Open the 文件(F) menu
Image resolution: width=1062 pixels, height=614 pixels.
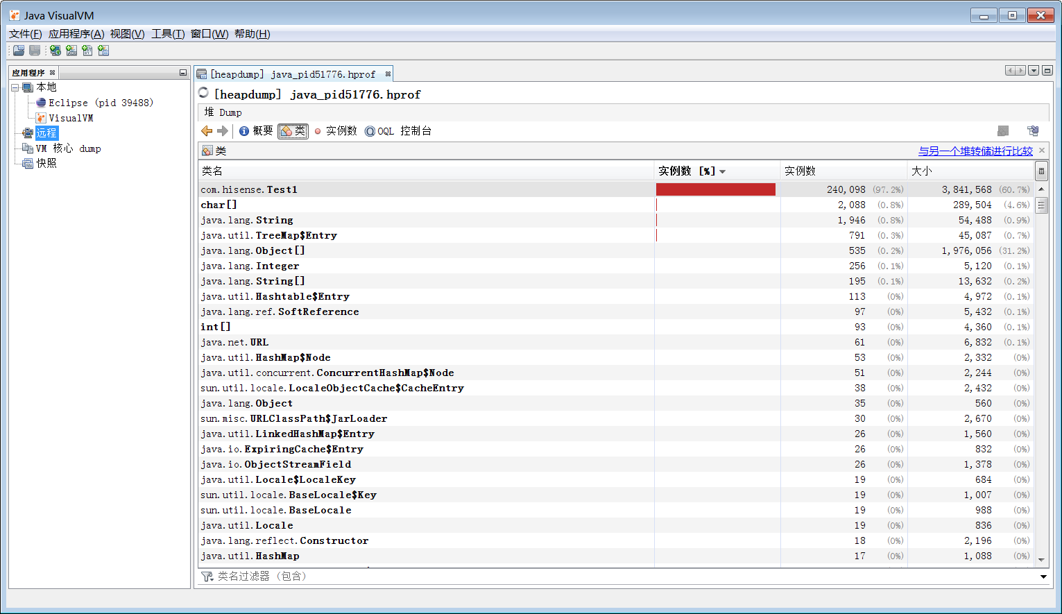[26, 34]
